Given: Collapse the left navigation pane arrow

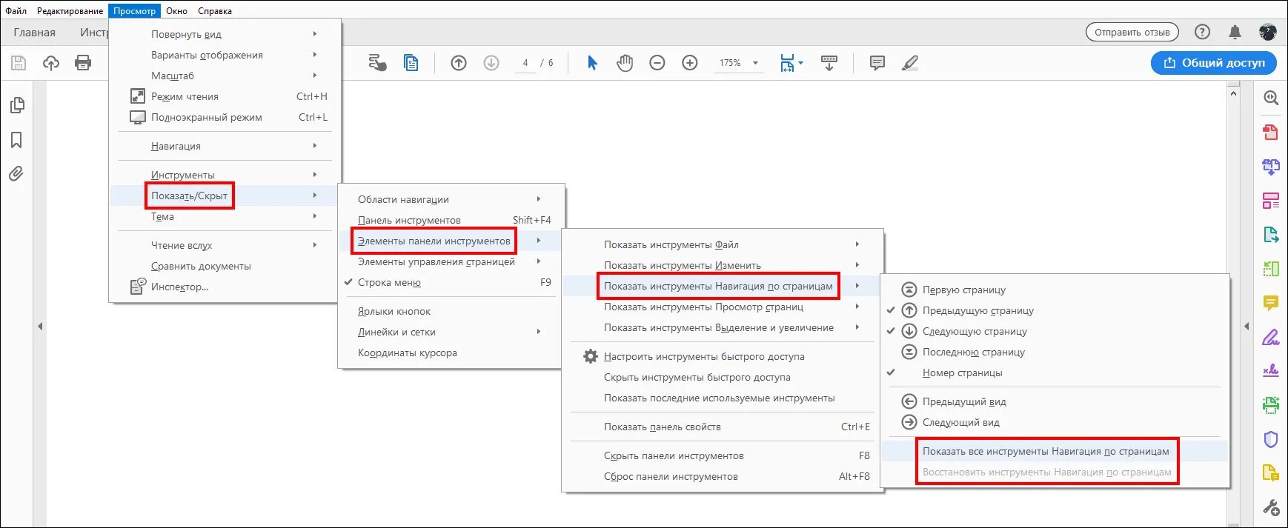Looking at the screenshot, I should click(40, 326).
